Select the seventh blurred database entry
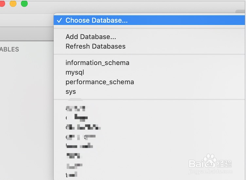The image size is (246, 180). coord(74,165)
